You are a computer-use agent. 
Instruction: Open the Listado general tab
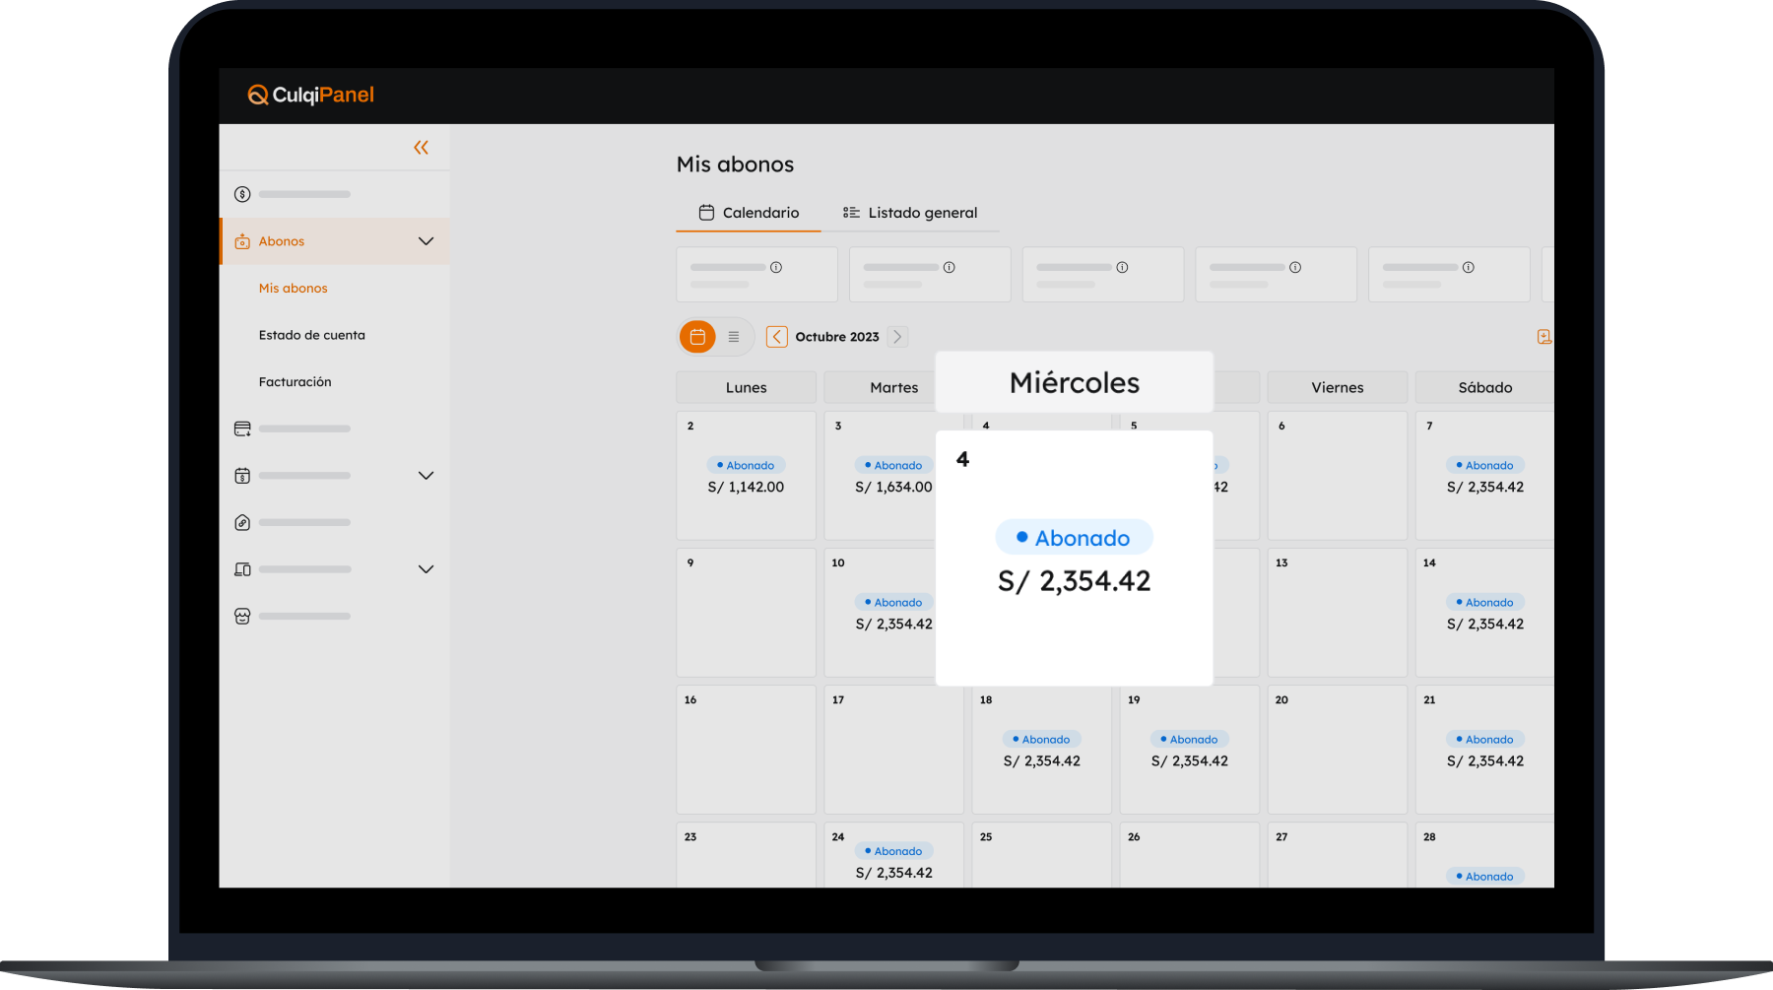coord(910,213)
